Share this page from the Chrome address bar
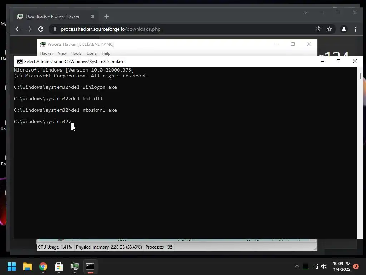 318,29
